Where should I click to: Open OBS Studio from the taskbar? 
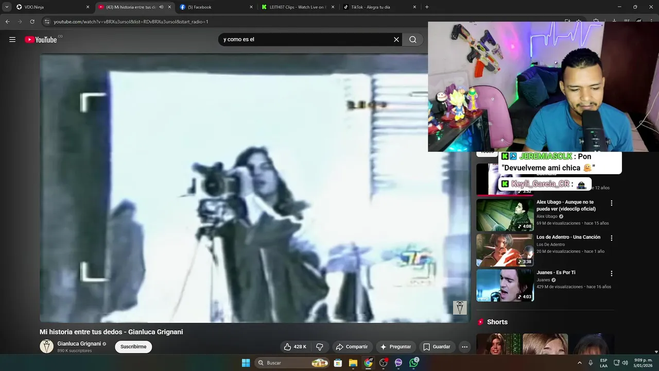(384, 363)
